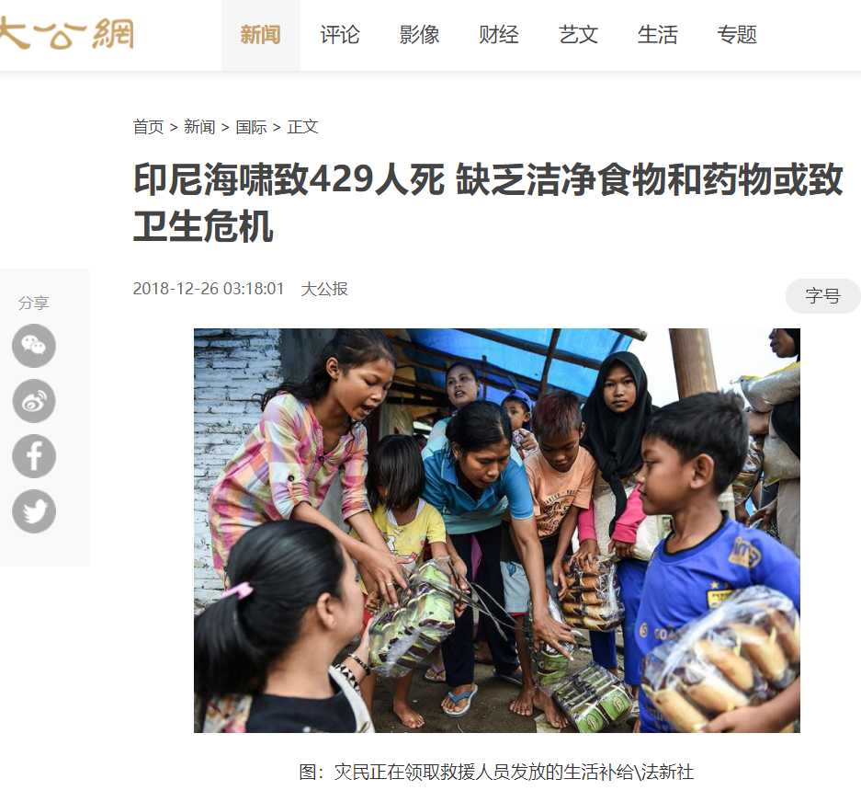Open the 评论 navigation tab
The image size is (861, 802).
coord(340,35)
